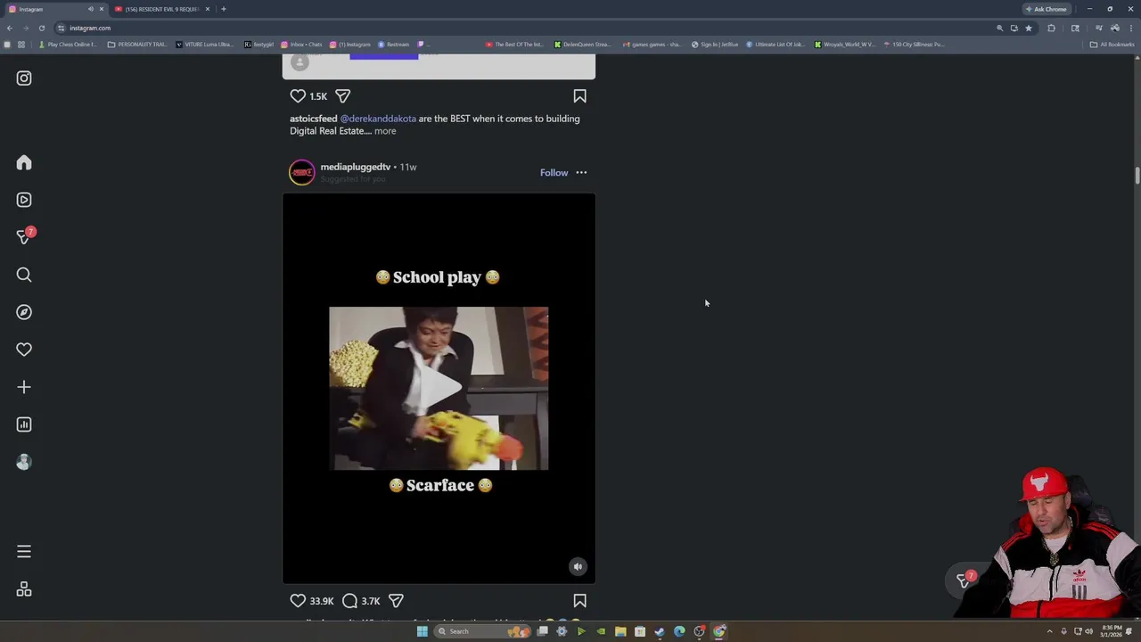Open the More hamburger menu in sidebar
This screenshot has height=642, width=1141.
click(24, 552)
